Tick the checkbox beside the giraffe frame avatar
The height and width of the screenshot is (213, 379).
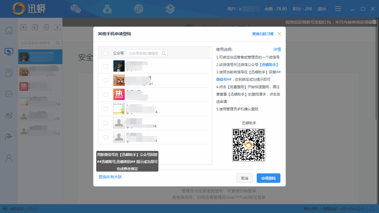pos(106,109)
